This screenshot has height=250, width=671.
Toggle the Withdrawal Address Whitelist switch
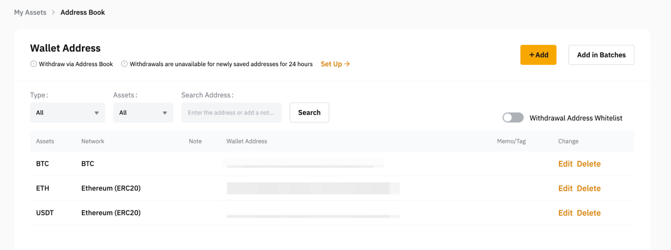(513, 118)
